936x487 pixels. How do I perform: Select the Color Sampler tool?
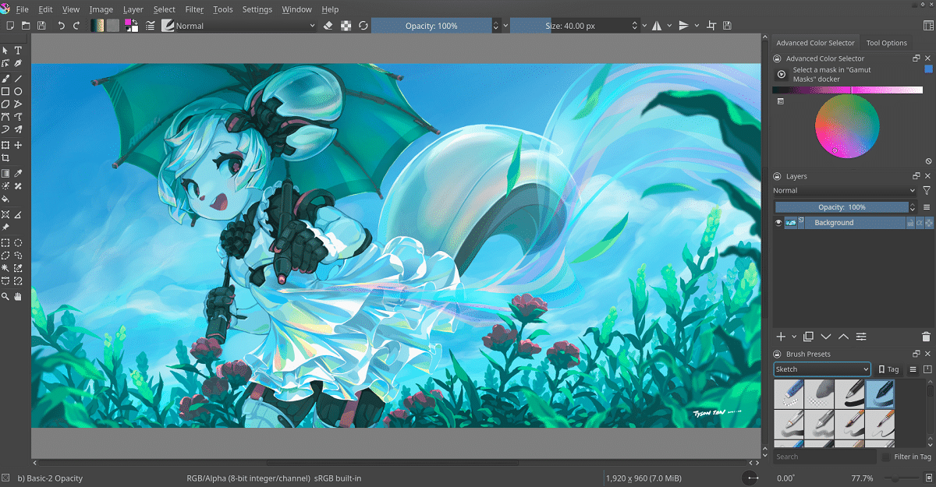point(16,171)
